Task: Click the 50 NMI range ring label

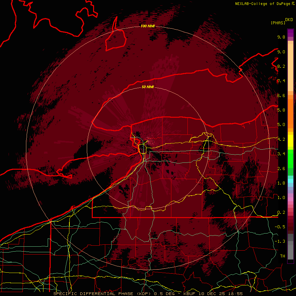Action: tap(148, 87)
